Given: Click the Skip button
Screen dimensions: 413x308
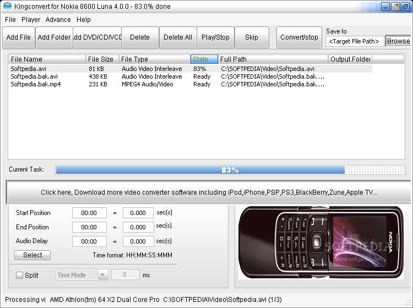Looking at the screenshot, I should pyautogui.click(x=252, y=37).
